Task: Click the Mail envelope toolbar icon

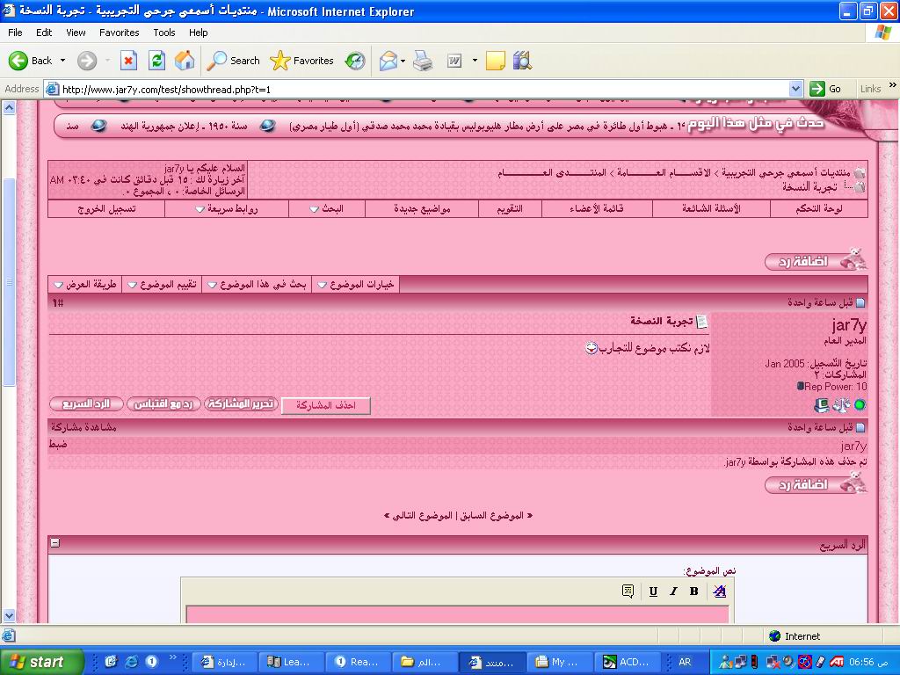Action: click(x=388, y=61)
